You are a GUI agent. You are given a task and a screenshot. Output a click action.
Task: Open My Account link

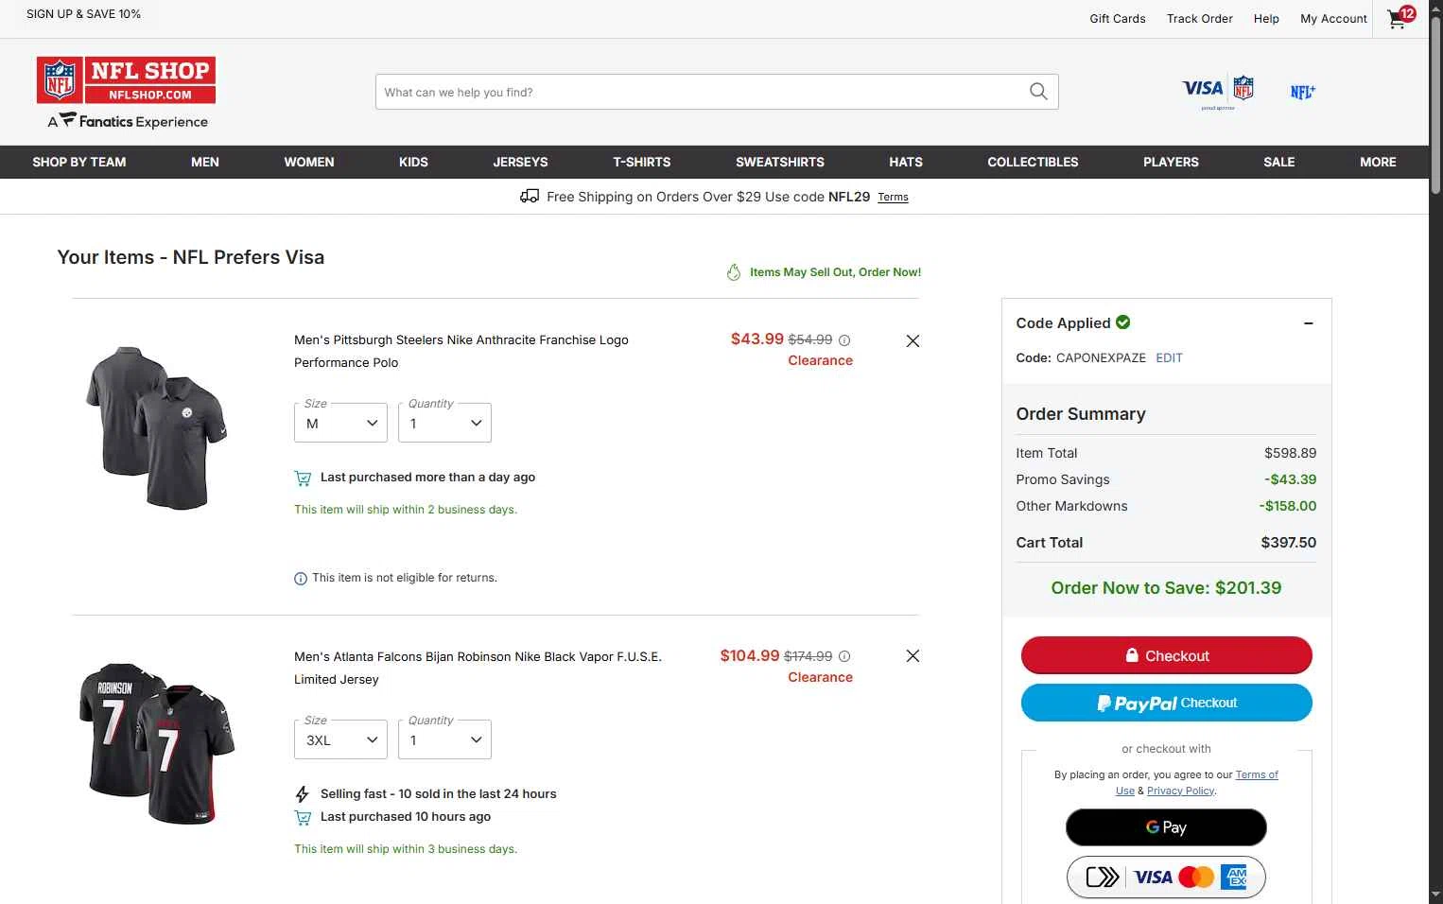point(1333,18)
